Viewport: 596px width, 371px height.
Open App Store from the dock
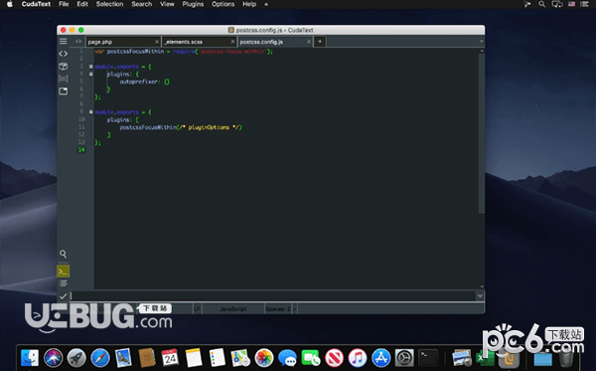pyautogui.click(x=380, y=358)
